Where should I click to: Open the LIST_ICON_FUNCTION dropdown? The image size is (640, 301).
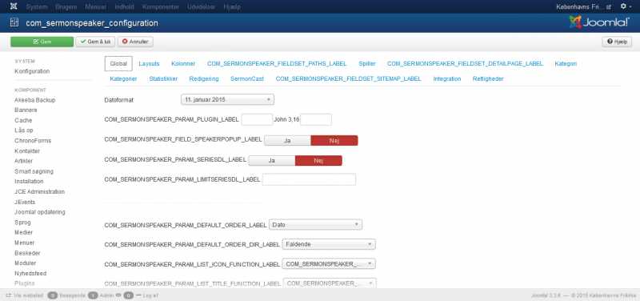329,264
